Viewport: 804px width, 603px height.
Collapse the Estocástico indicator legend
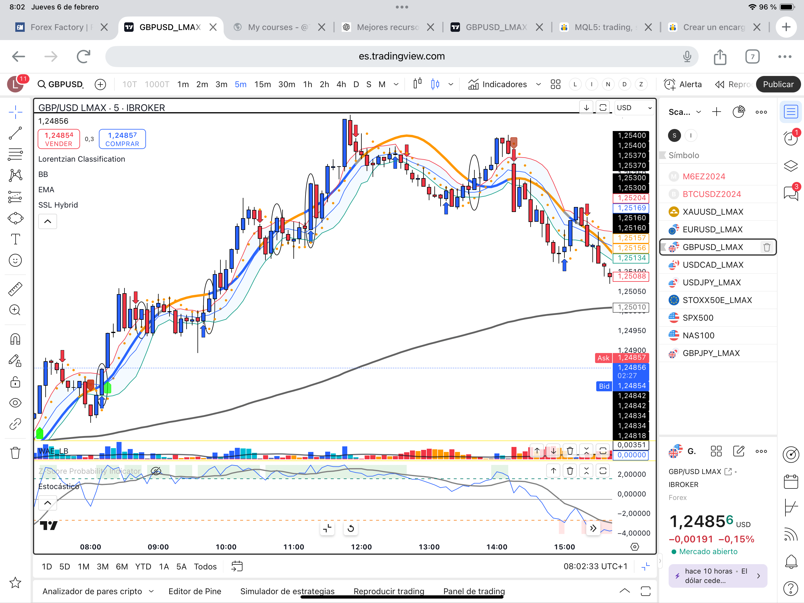coord(48,503)
